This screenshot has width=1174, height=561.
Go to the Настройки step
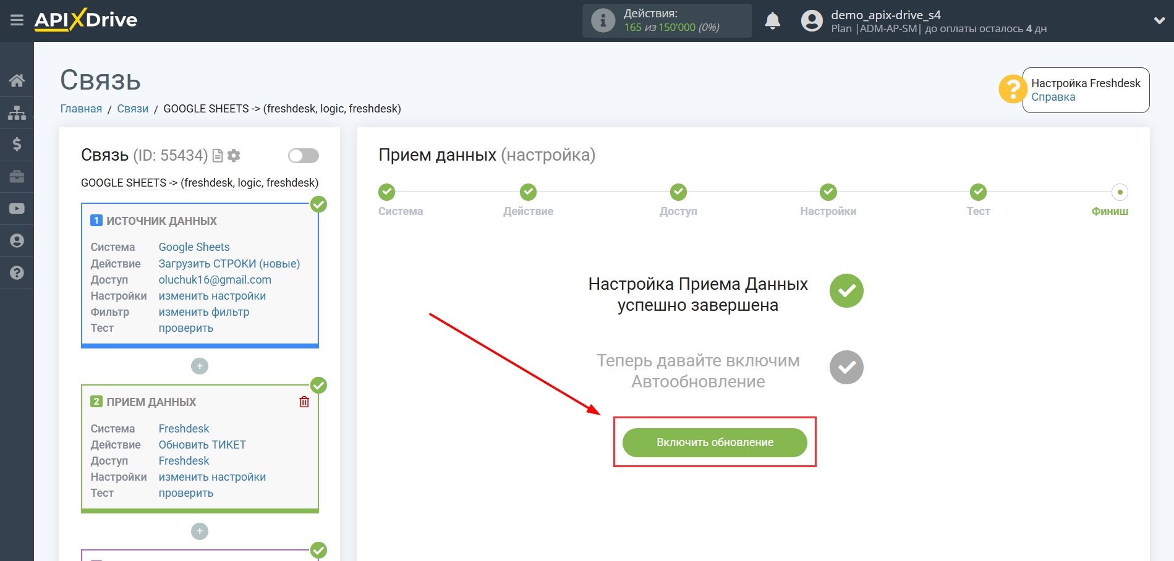click(x=828, y=192)
